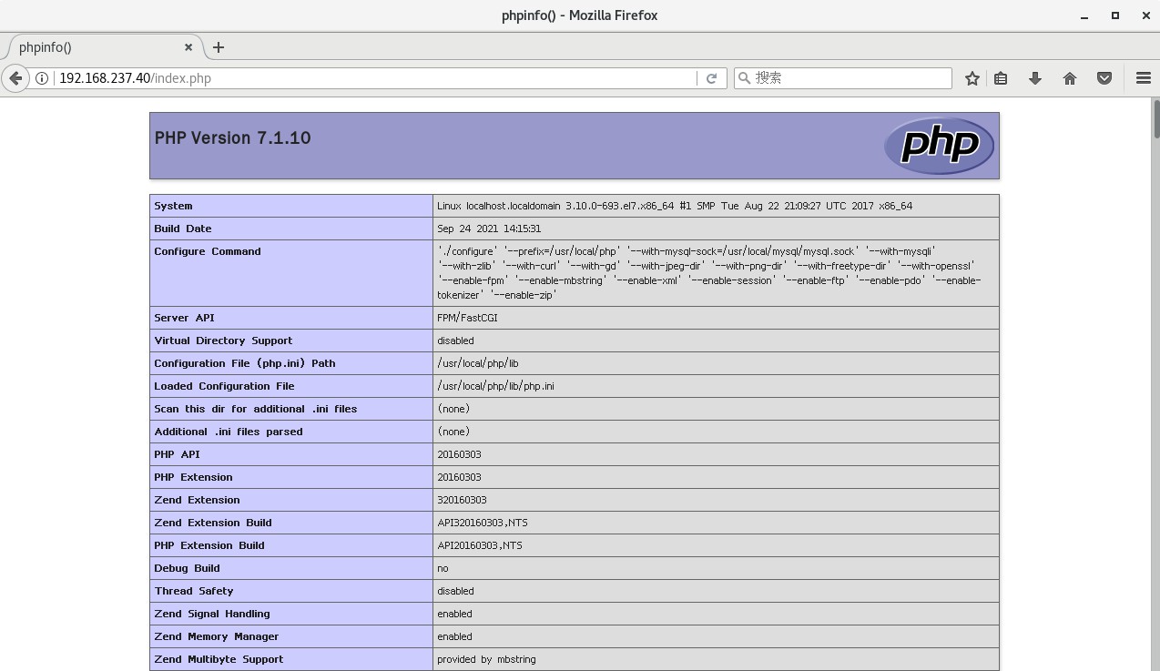
Task: Click 'Sep 24 2021 14:15:31' value
Action: (489, 229)
